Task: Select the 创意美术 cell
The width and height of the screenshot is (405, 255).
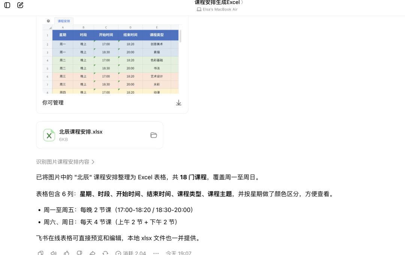Action: tap(157, 44)
